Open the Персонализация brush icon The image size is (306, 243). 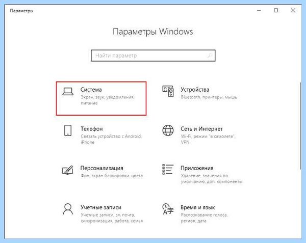[67, 170]
